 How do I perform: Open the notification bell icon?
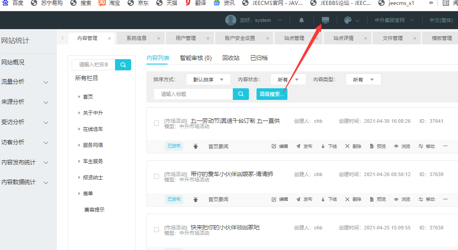coord(301,20)
